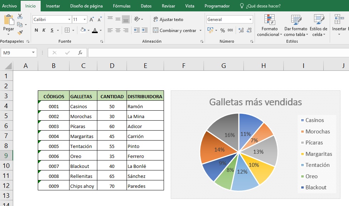Open the Insertar ribbon tab

point(53,6)
